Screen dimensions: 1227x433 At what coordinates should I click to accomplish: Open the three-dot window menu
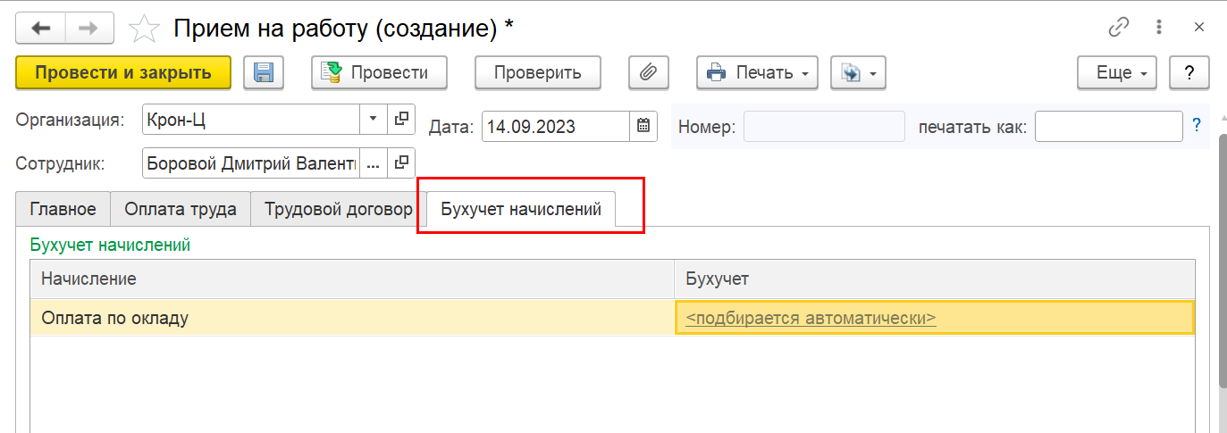[x=1159, y=28]
